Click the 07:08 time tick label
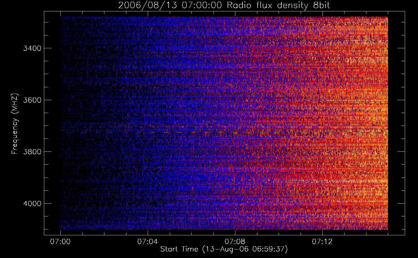 pyautogui.click(x=235, y=241)
